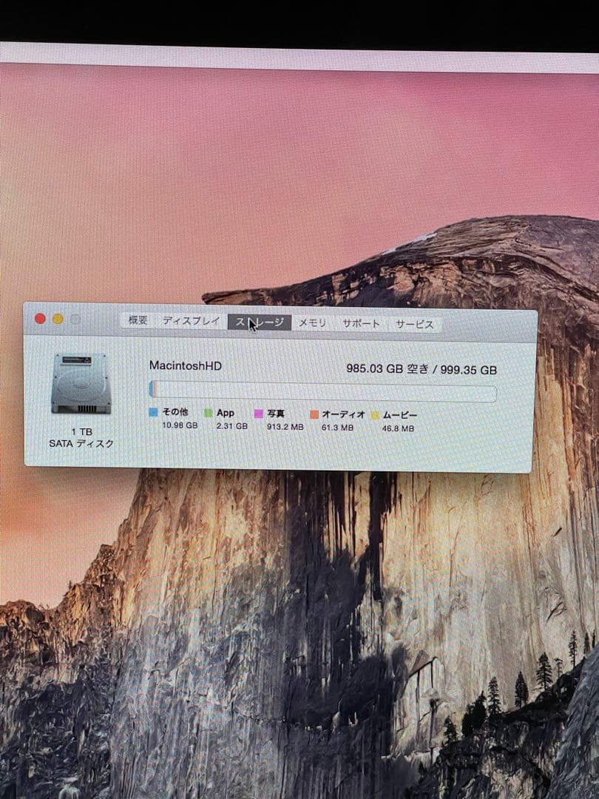Open the サービス tab
This screenshot has width=599, height=799.
tap(415, 324)
